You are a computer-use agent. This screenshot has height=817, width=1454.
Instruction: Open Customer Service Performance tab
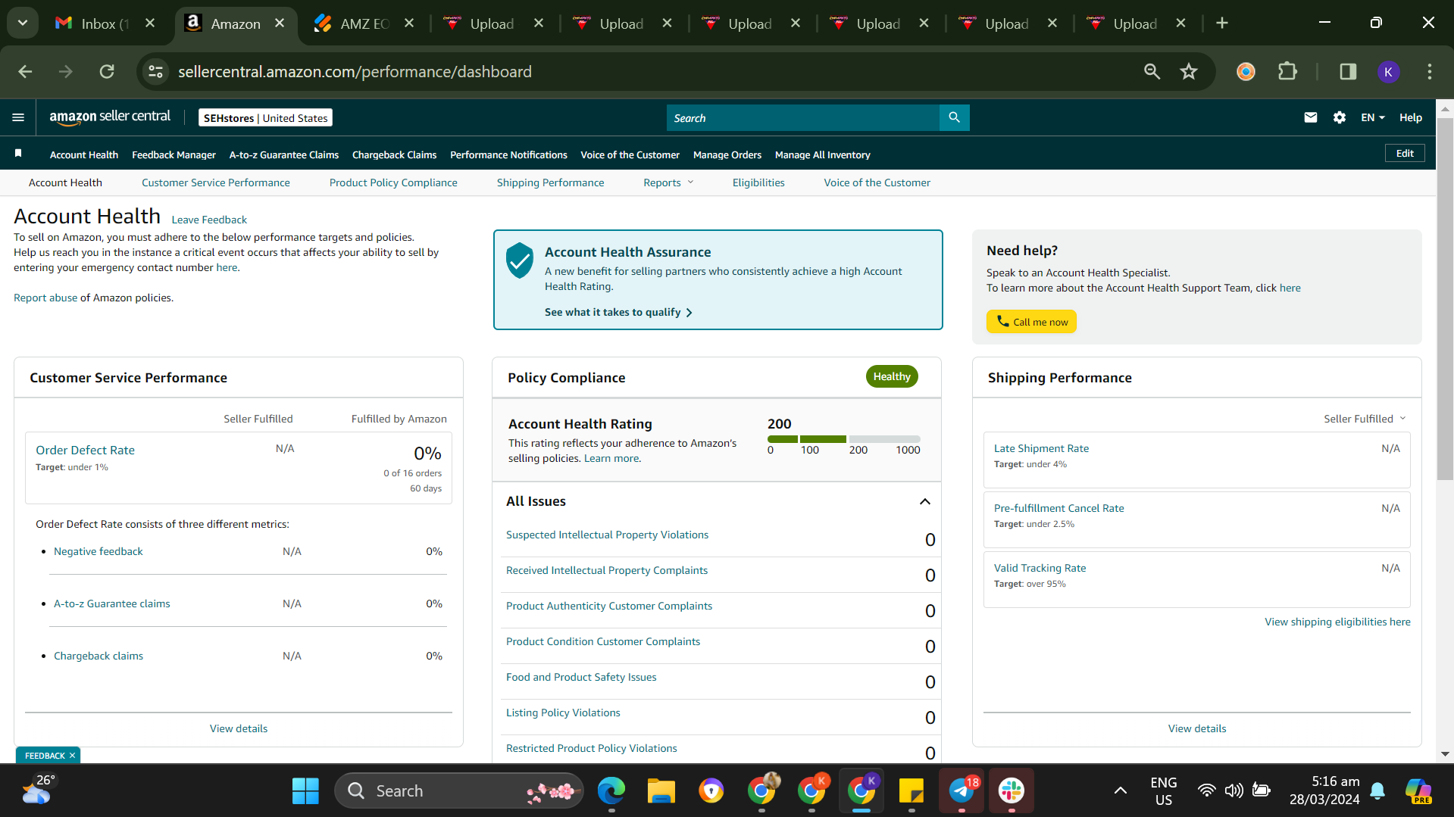[x=215, y=182]
